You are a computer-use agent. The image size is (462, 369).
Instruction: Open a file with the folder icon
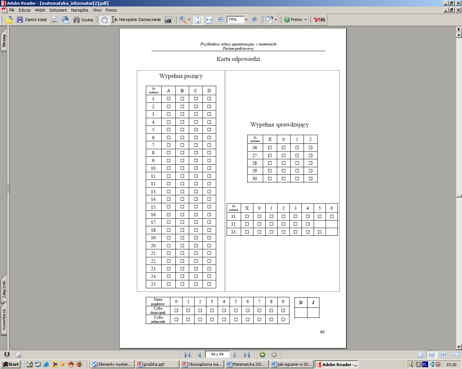[x=9, y=20]
